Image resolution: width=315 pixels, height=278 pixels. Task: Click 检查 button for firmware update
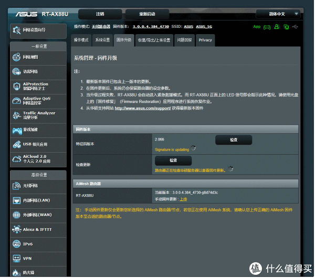click(x=174, y=161)
